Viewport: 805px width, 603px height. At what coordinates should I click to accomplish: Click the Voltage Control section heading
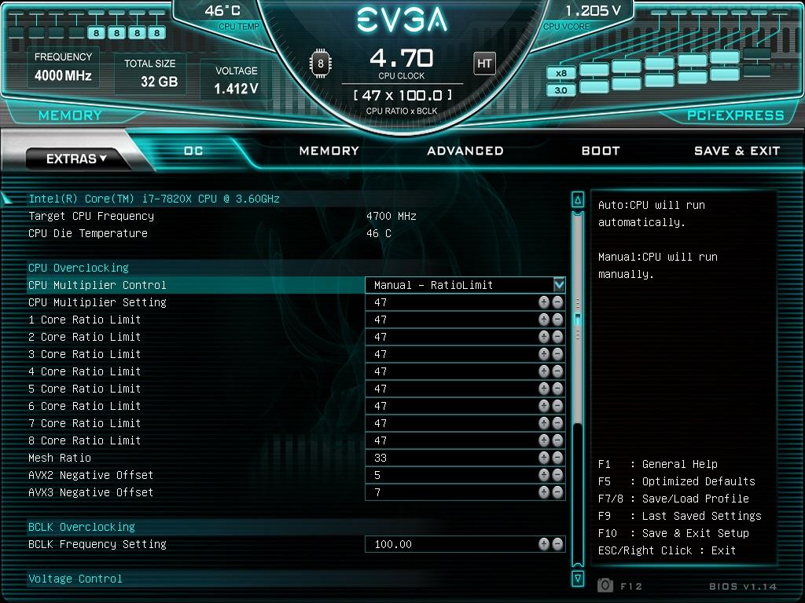coord(75,579)
